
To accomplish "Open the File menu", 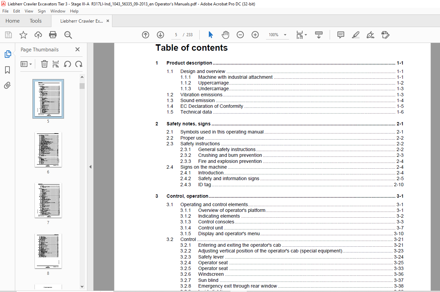I will tap(5, 11).
